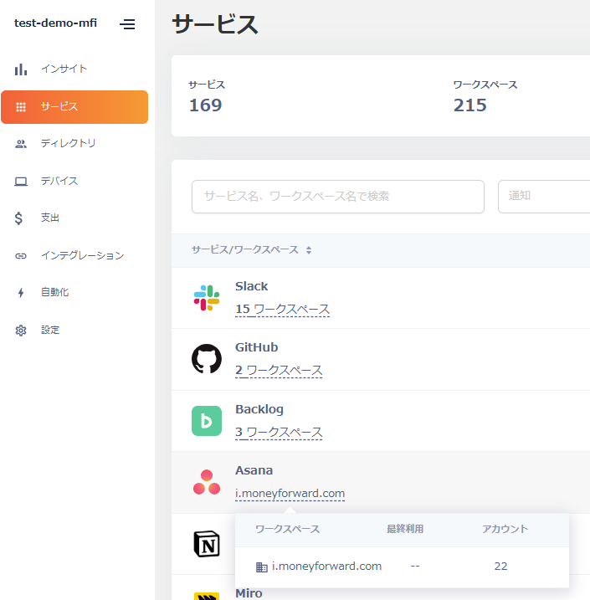Screen dimensions: 590x600
Task: Click the test-demo-mfi organization name
Action: click(x=55, y=23)
